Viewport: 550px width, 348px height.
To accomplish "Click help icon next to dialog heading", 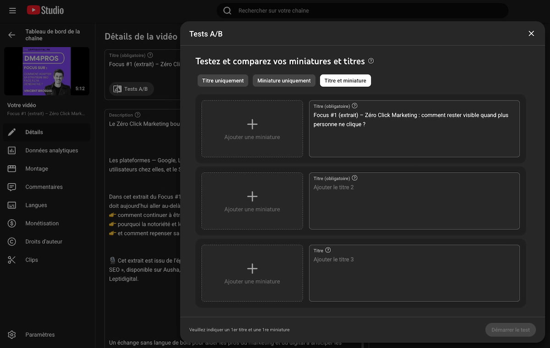I will click(x=371, y=61).
